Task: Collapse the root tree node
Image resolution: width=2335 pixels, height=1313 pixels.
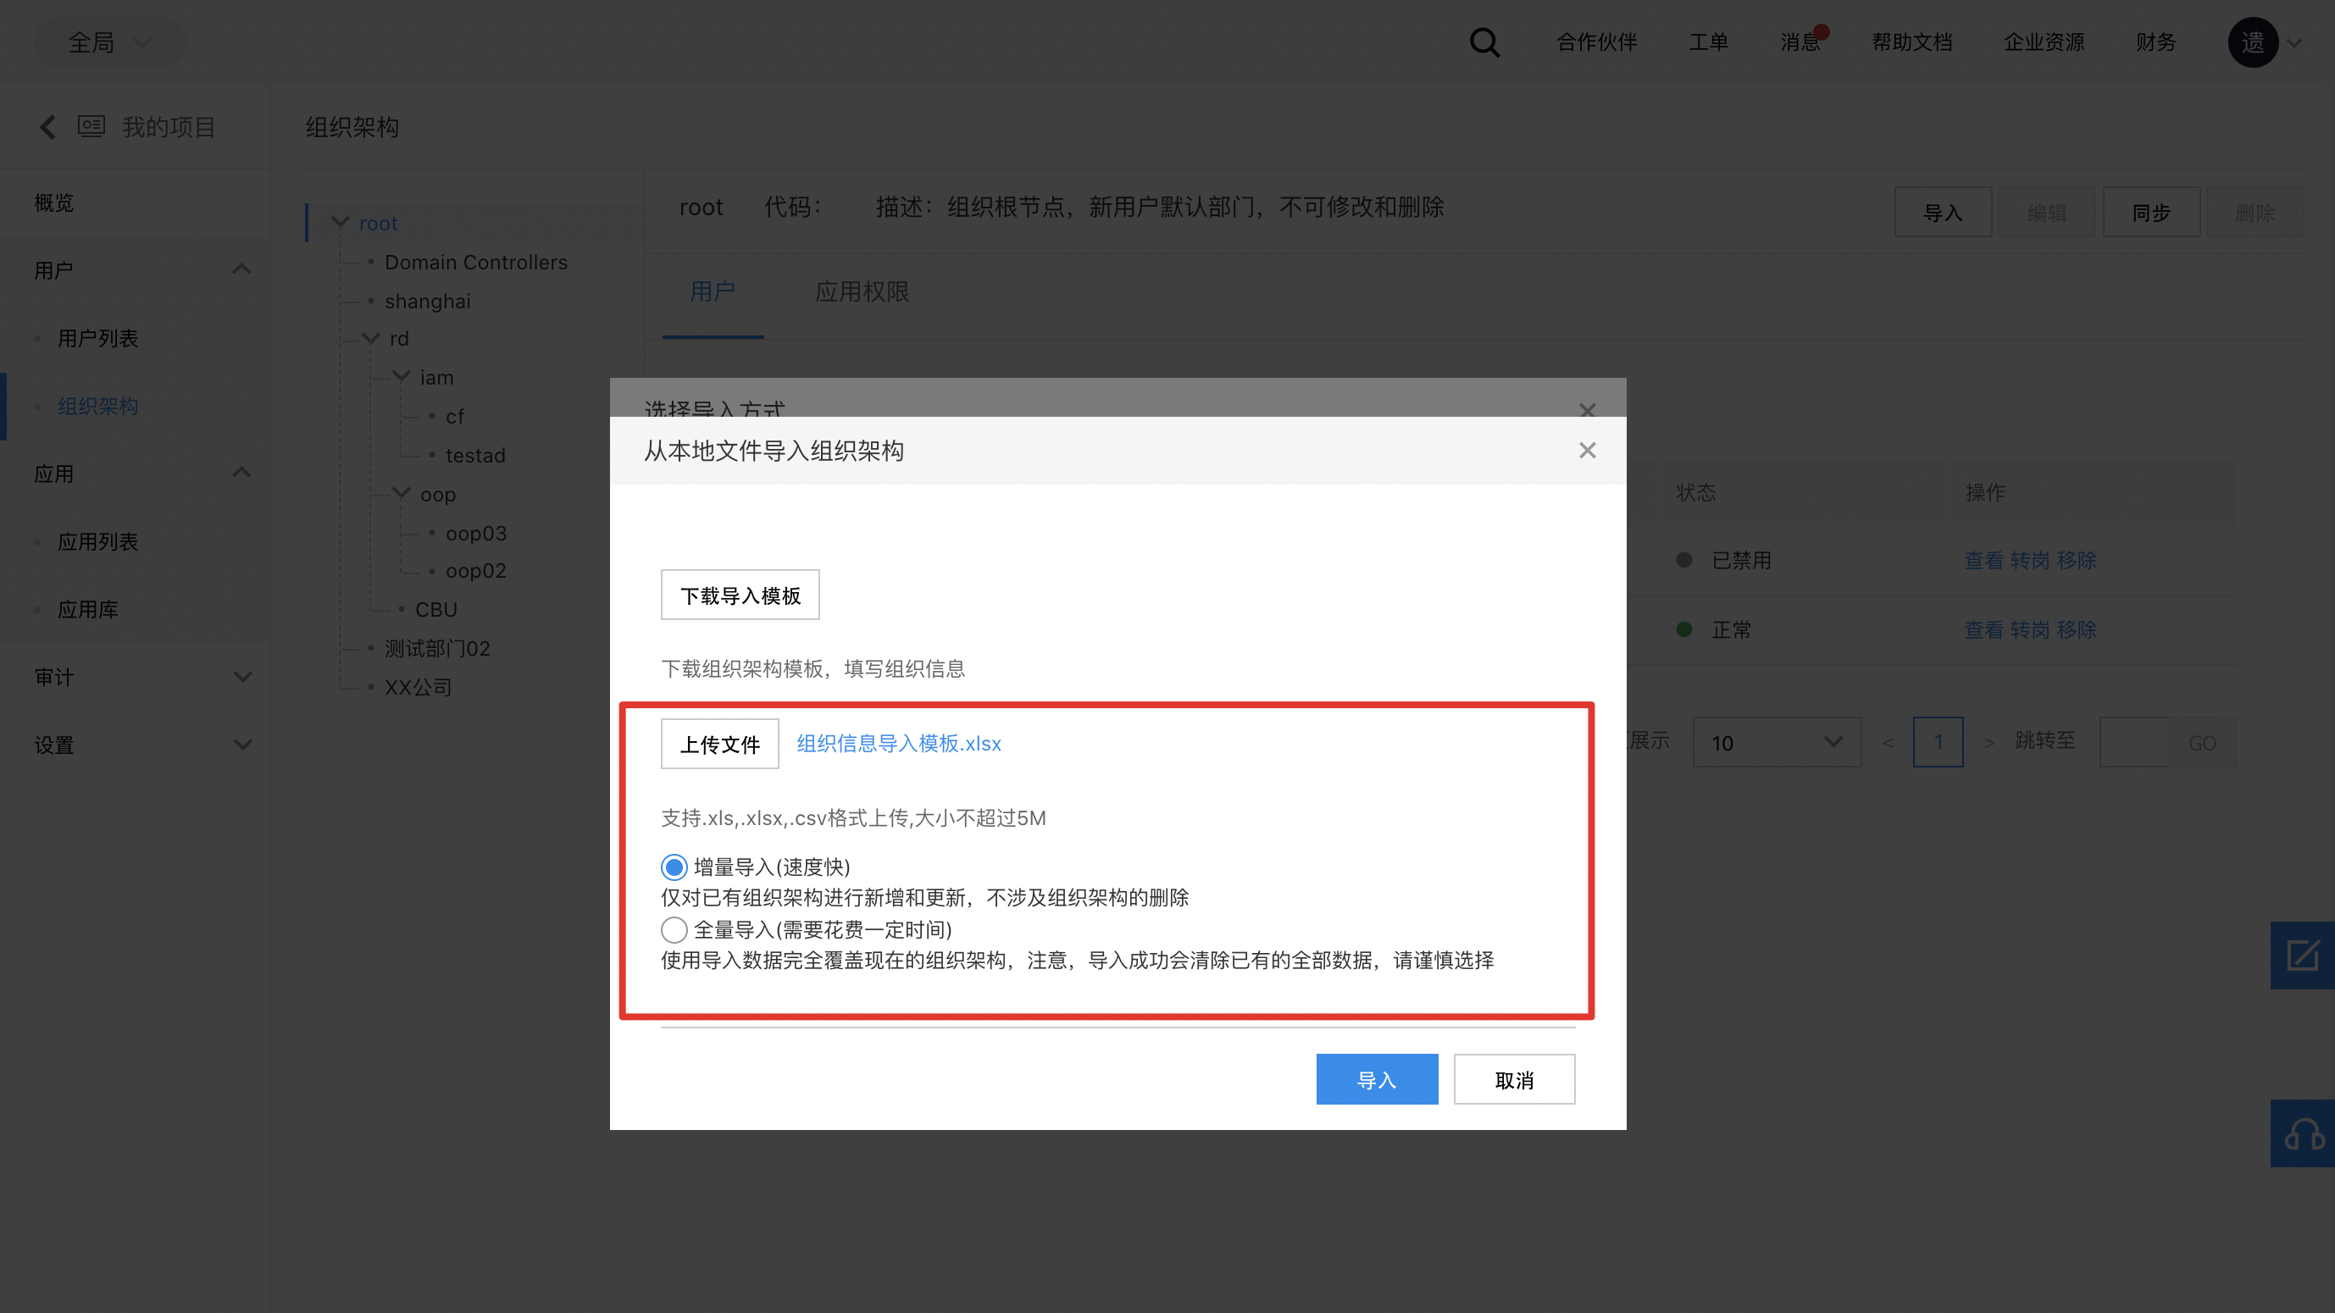Action: point(341,222)
